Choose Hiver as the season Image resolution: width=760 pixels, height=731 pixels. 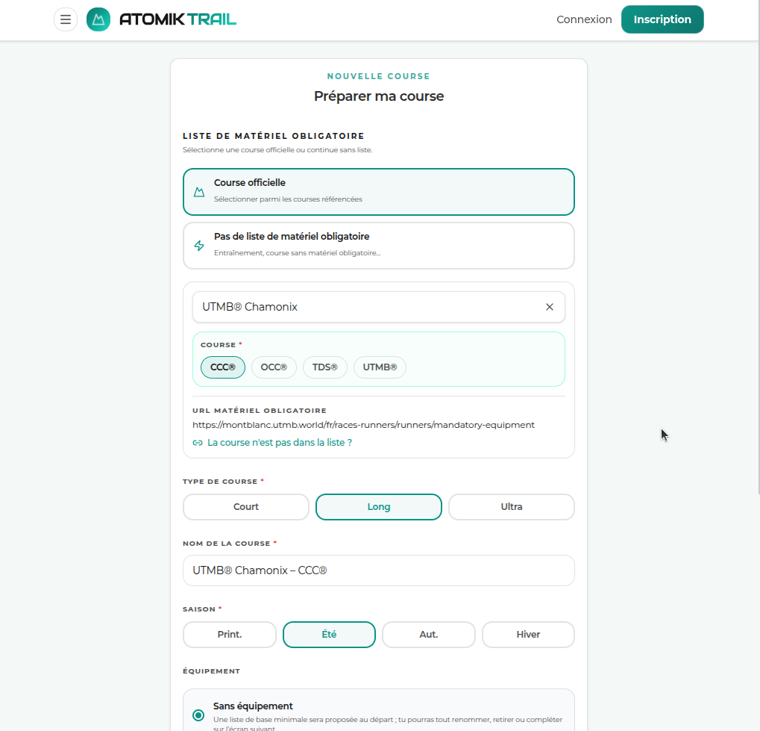pos(528,635)
